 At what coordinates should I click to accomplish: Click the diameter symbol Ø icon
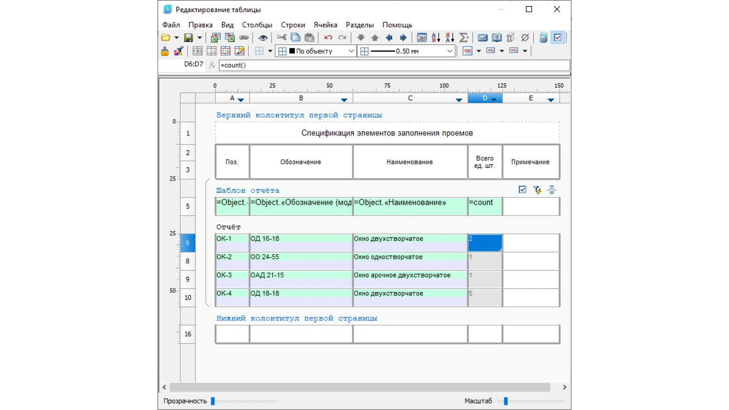[525, 37]
